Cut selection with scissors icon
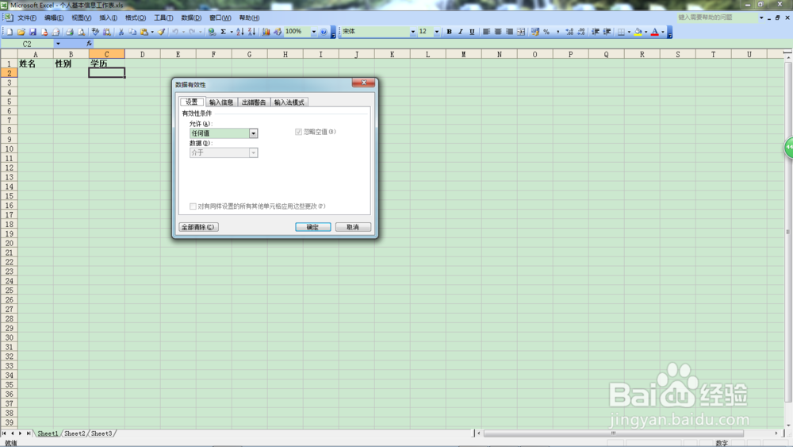Screen dimensions: 793x447 (x=121, y=32)
